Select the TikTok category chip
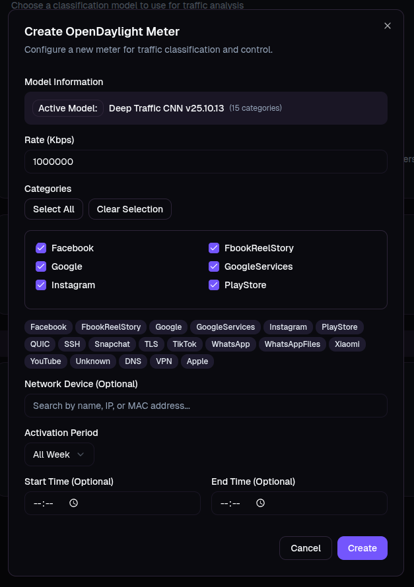Image resolution: width=414 pixels, height=587 pixels. (x=184, y=344)
